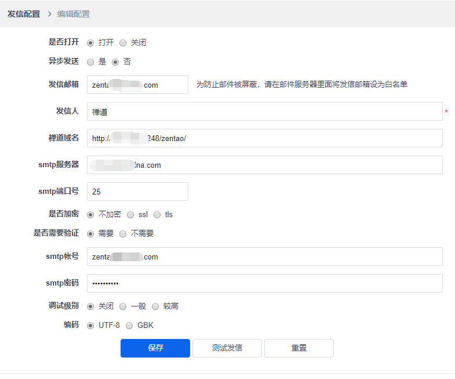Click the smtp端口号 field
The image size is (455, 379).
pyautogui.click(x=137, y=192)
